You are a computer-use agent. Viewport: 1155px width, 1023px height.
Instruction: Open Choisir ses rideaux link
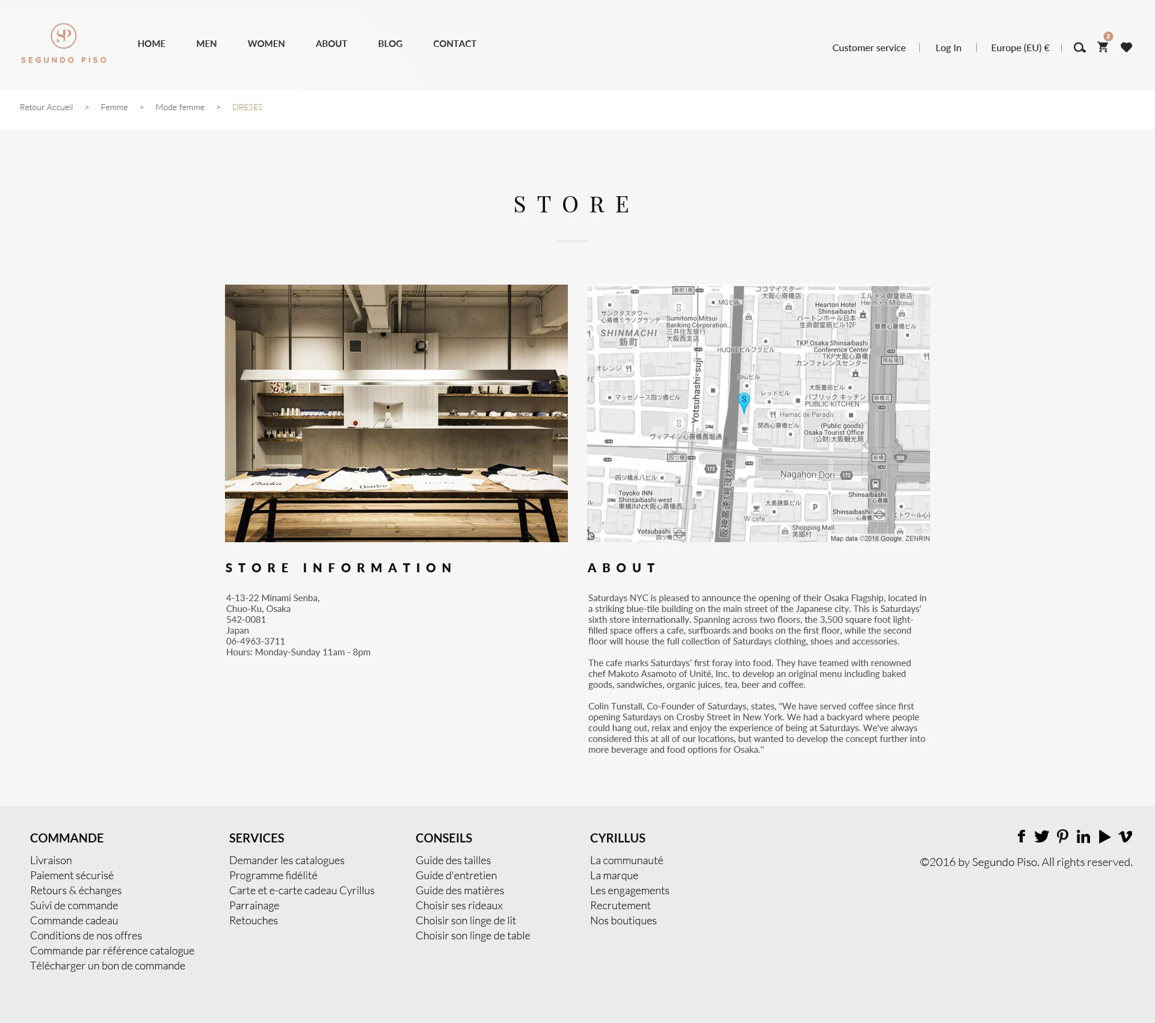(459, 906)
